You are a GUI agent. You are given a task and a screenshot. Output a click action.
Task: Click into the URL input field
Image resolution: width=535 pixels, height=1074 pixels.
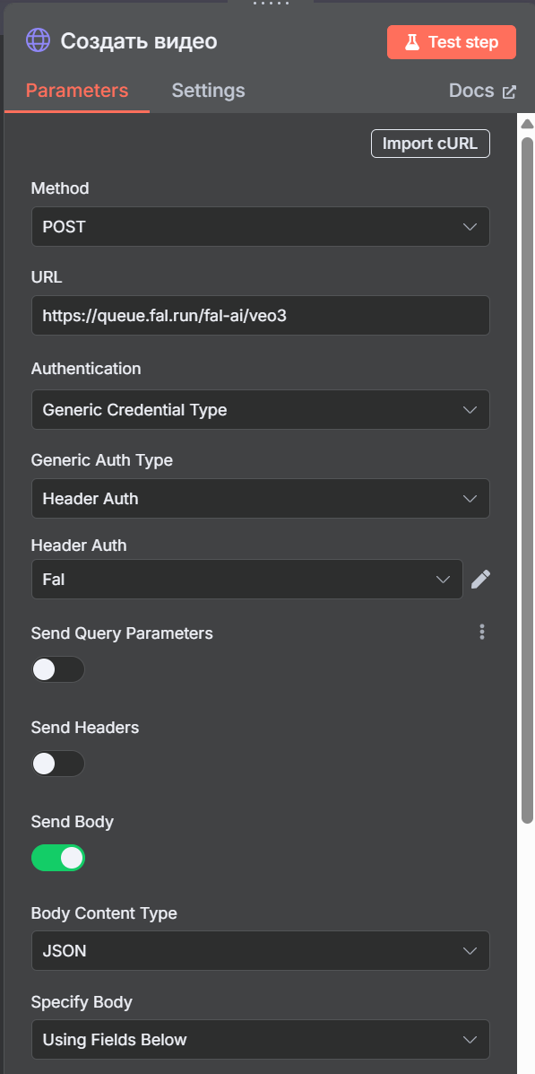click(261, 315)
